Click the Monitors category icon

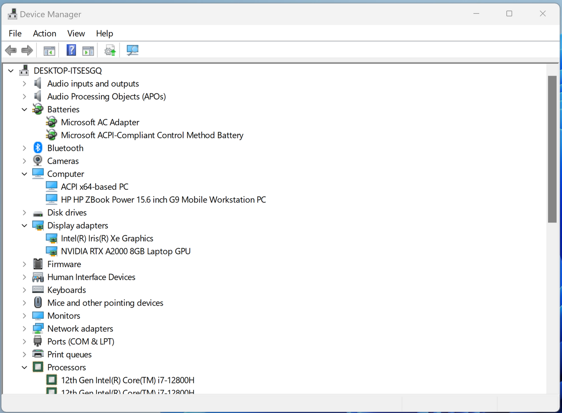pos(38,315)
